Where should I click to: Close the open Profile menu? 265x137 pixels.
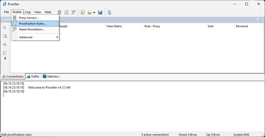17,12
